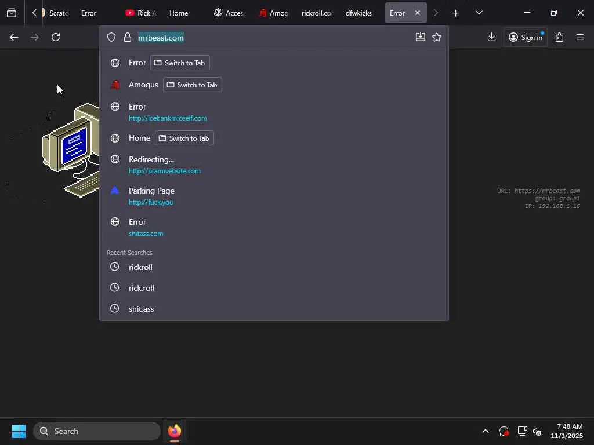Viewport: 594px width, 445px height.
Task: Click the install page icon in address bar
Action: 421,37
